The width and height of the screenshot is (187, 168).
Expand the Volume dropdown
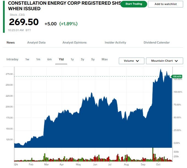coord(131,61)
